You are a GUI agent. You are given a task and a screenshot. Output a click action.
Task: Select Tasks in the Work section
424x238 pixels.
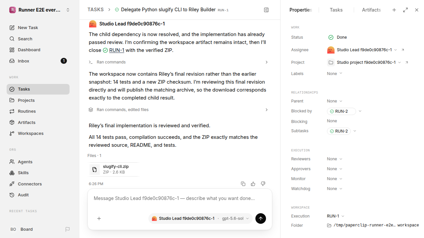click(x=38, y=89)
